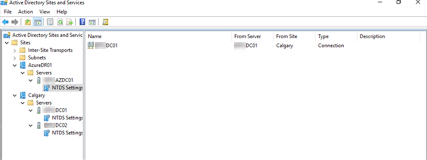Viewport: 427px width, 160px height.
Task: Click the Active Directory Sites root node icon
Action: pos(7,35)
